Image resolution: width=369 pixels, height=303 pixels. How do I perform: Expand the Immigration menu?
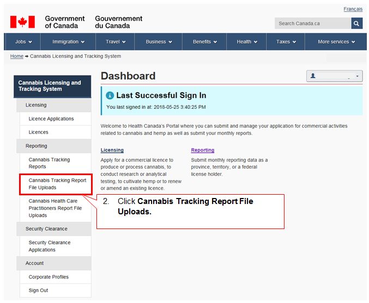coord(68,42)
